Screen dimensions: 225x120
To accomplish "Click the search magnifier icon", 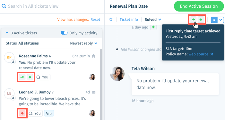I will [4, 6].
